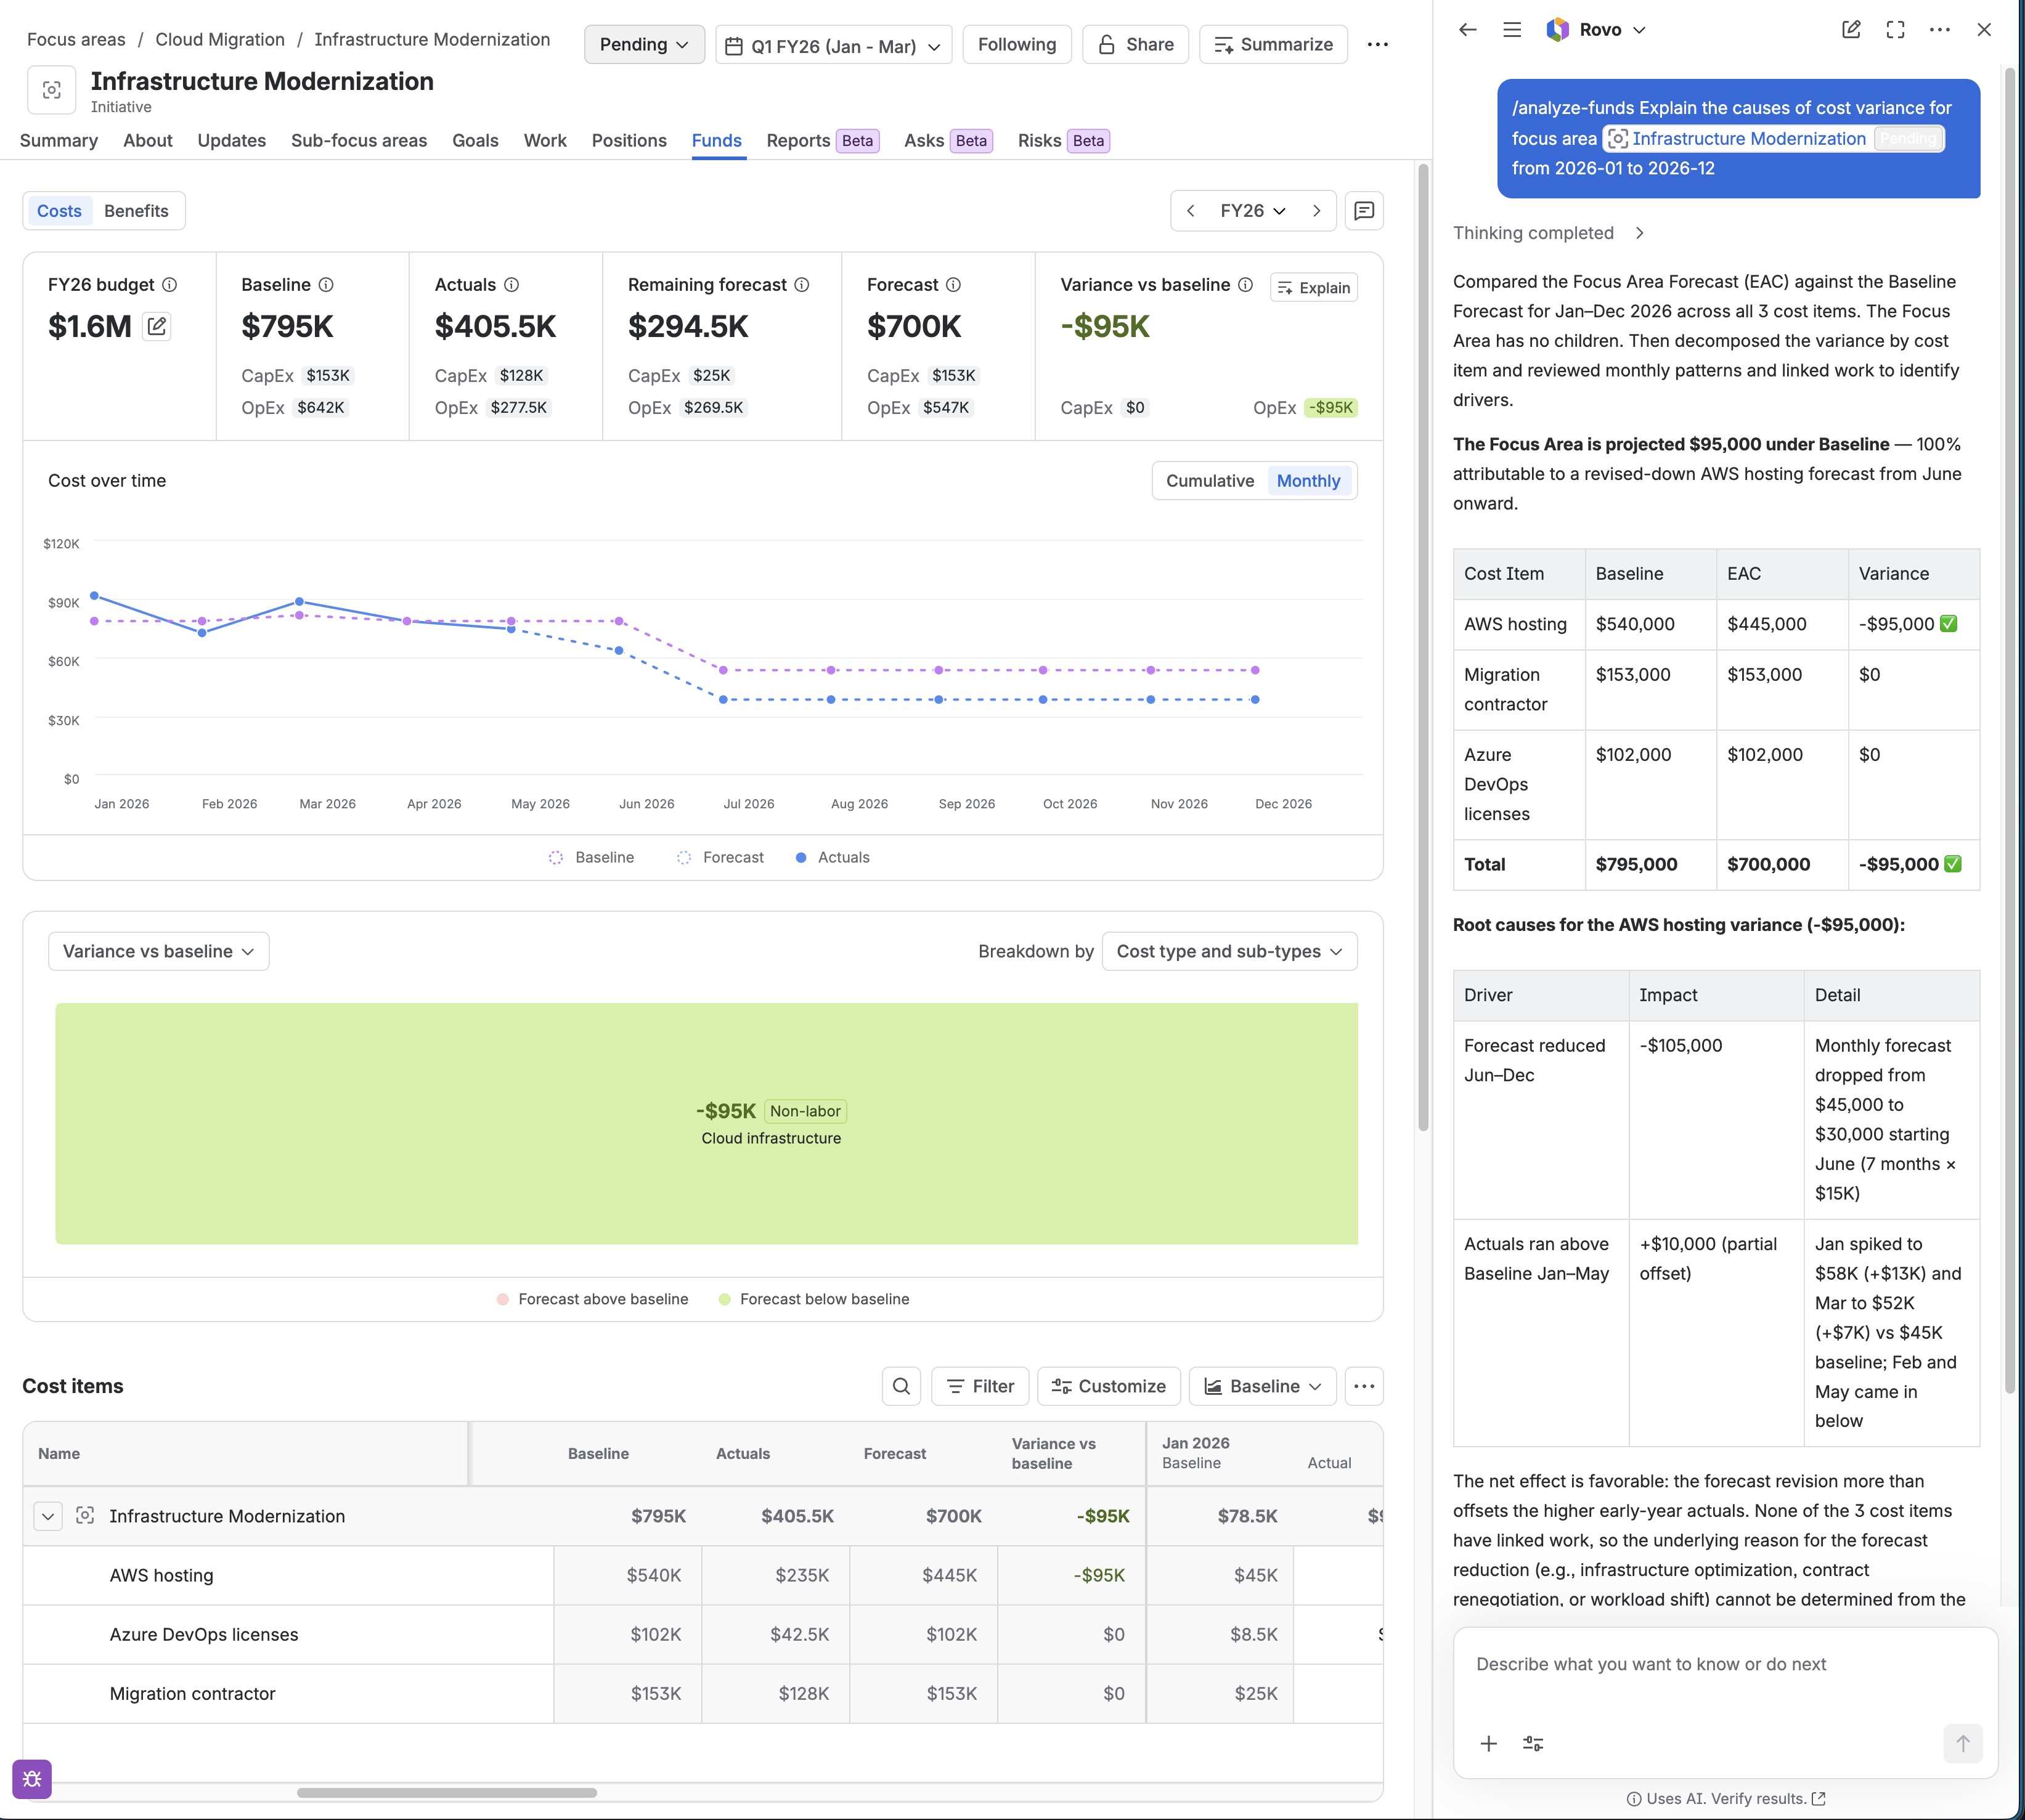The width and height of the screenshot is (2025, 1820).
Task: Open the Q1 FY26 date range dropdown
Action: [833, 45]
